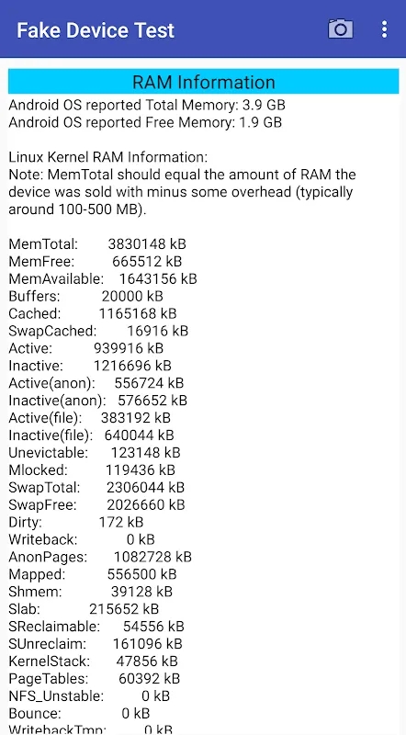Screen dimensions: 406x735
Task: Select the RAM Information header bar
Action: point(204,82)
